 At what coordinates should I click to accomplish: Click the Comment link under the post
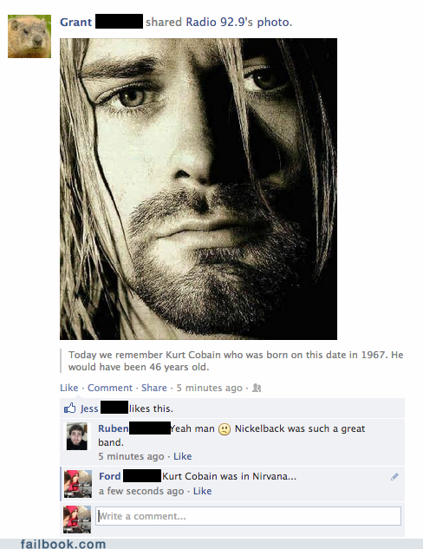(110, 388)
